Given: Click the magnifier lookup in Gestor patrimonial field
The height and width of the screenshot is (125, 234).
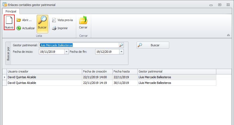Looking at the screenshot, I should tap(121, 45).
